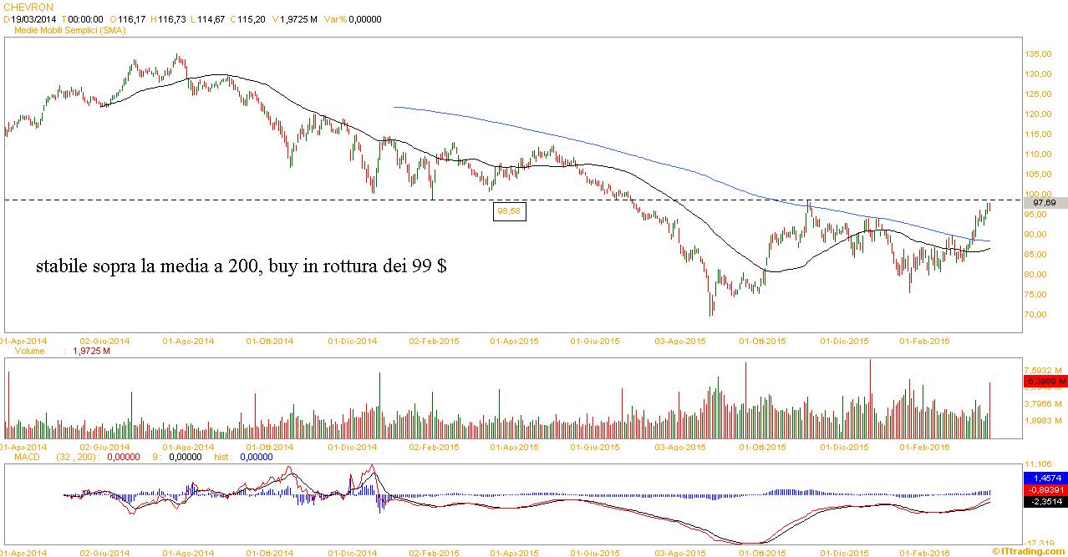Click 01-Dic-2014 under the price chart
Image resolution: width=1068 pixels, height=557 pixels.
point(352,342)
